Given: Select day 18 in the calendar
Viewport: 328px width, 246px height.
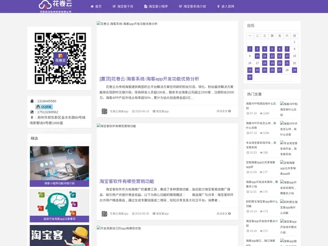Looking at the screenshot, I should [265, 63].
